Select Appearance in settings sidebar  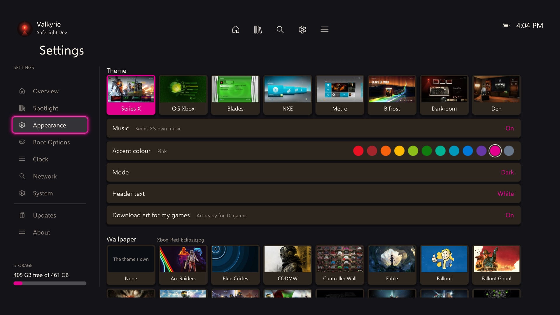click(x=50, y=125)
